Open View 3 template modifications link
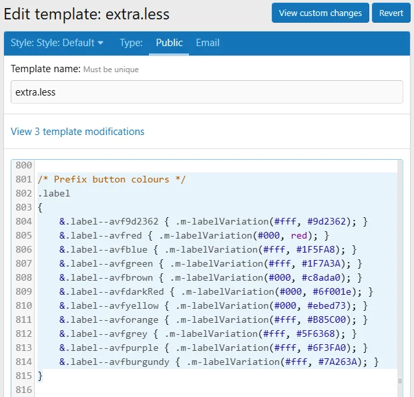The width and height of the screenshot is (414, 397). click(77, 132)
